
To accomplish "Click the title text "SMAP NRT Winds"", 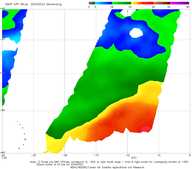I will coord(17,4).
